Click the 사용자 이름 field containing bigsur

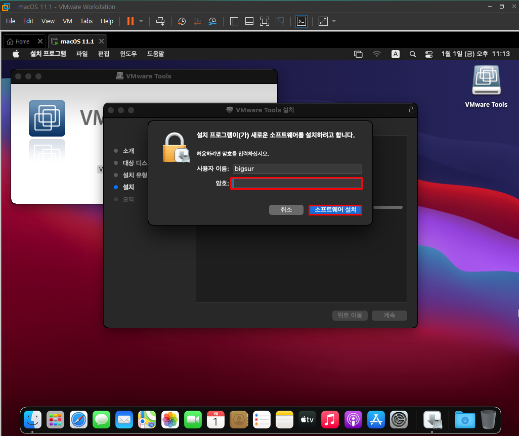(x=297, y=168)
